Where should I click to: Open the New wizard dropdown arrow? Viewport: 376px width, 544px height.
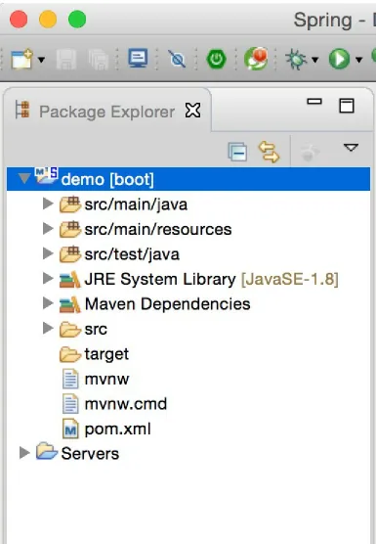(41, 60)
